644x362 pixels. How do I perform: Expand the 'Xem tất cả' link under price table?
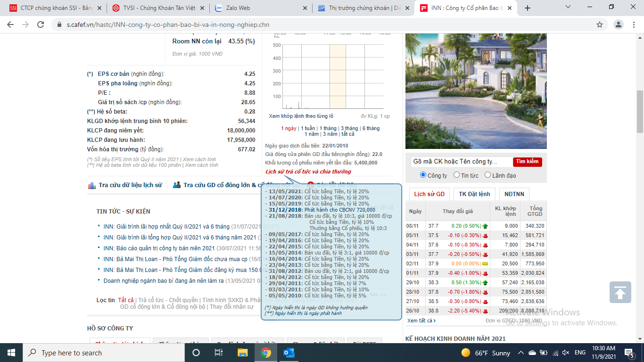point(421,321)
